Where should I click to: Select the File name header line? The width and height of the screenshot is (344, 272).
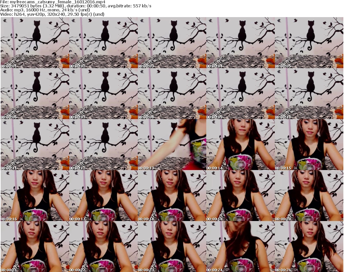53,2
